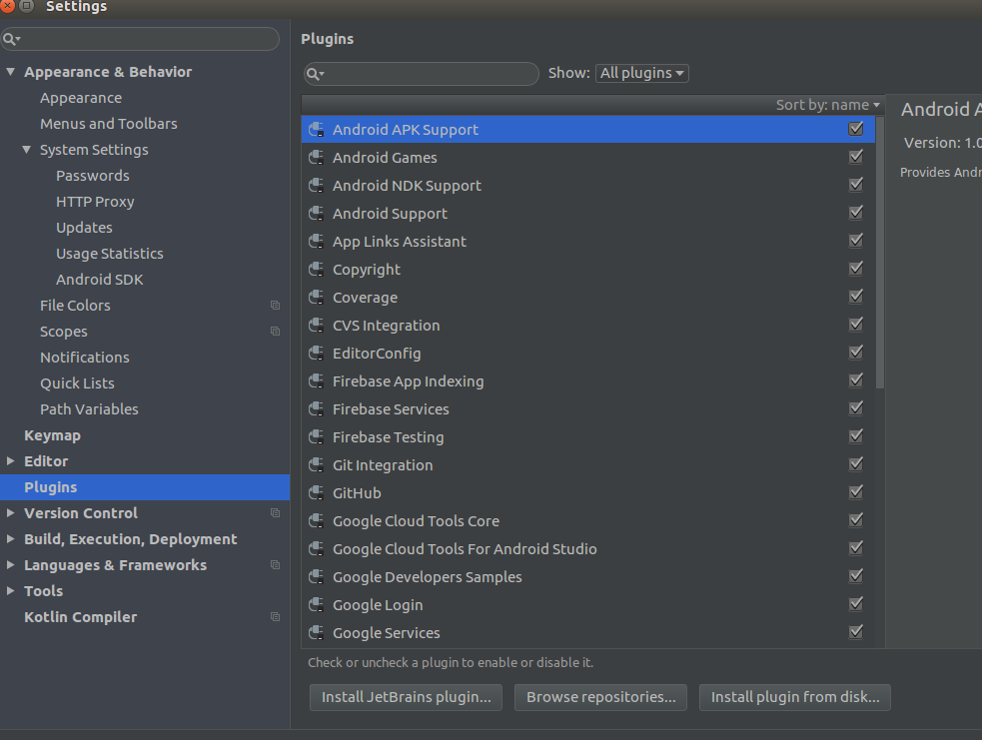Disable the CVS Integration plugin

pyautogui.click(x=855, y=325)
